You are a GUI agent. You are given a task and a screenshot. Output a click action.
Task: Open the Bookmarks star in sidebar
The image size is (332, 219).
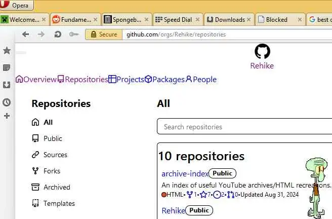(7, 51)
